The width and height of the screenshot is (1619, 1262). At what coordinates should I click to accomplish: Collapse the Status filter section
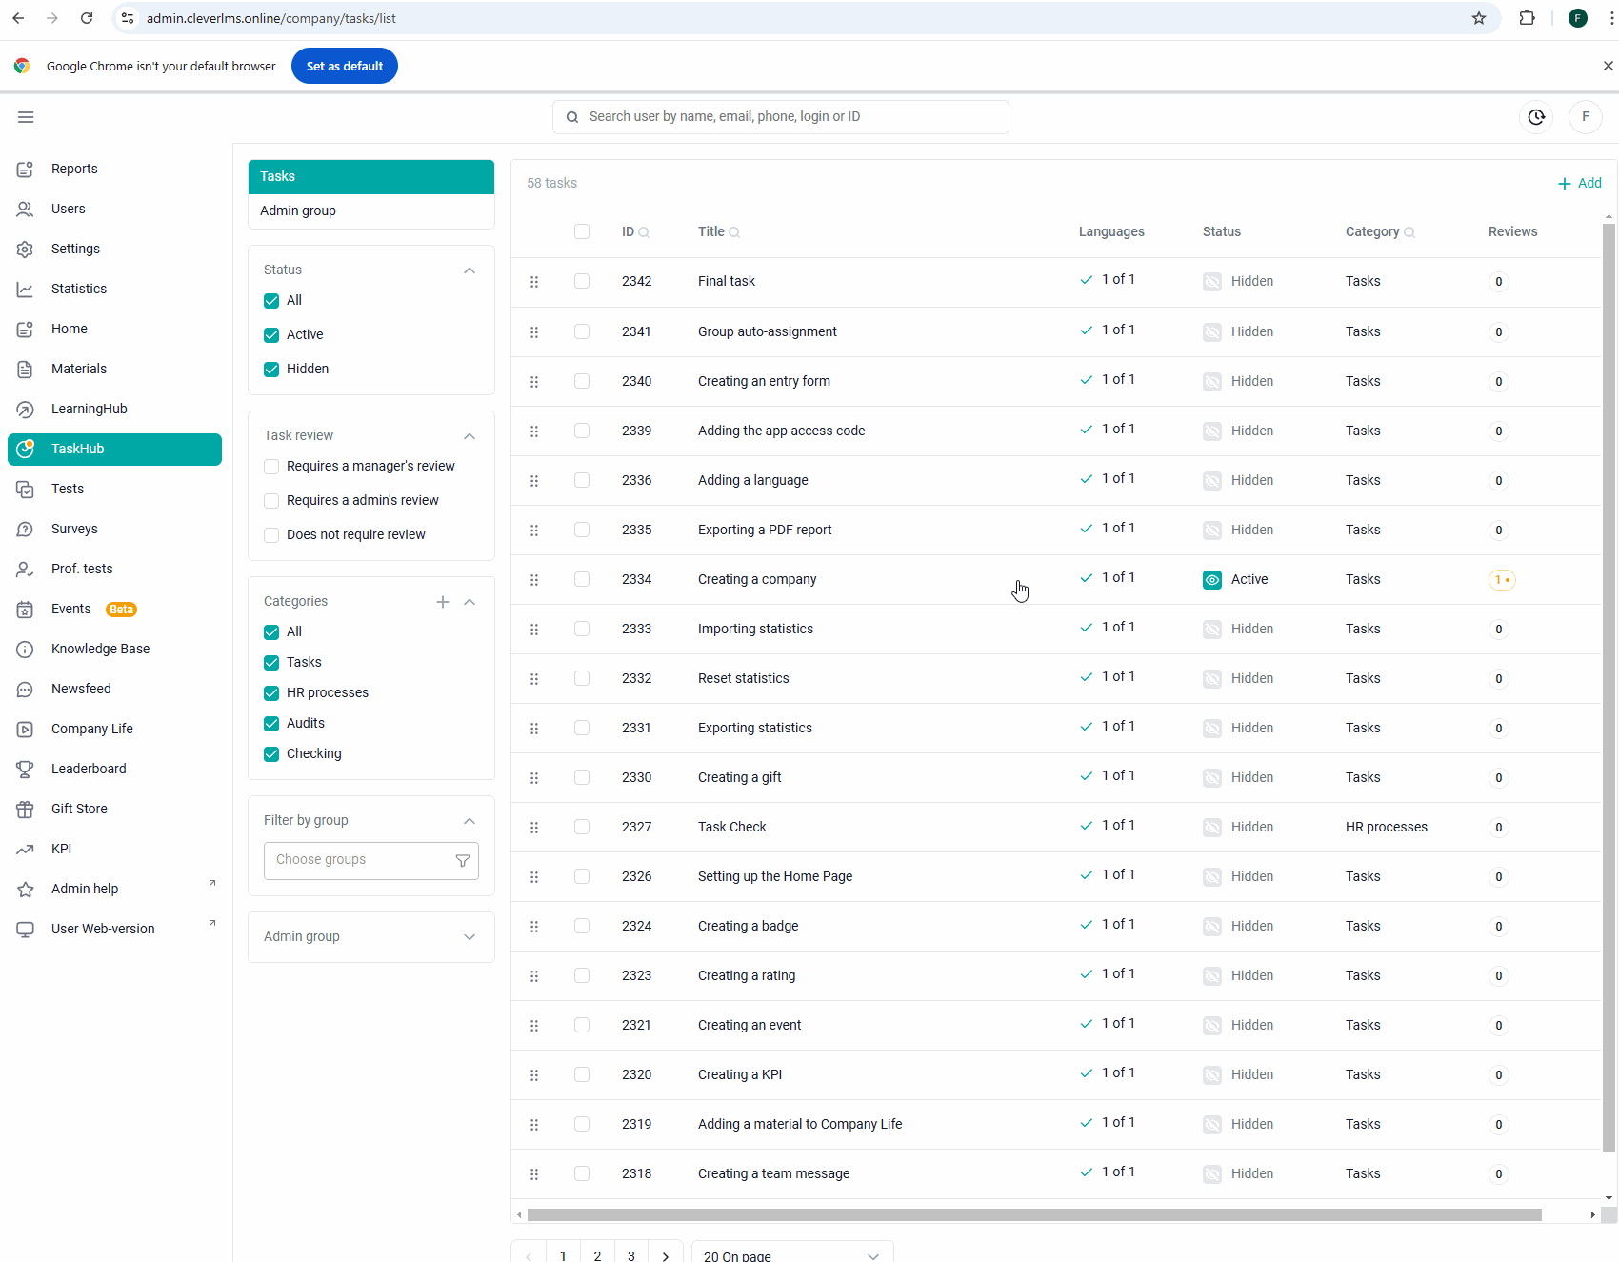tap(470, 270)
